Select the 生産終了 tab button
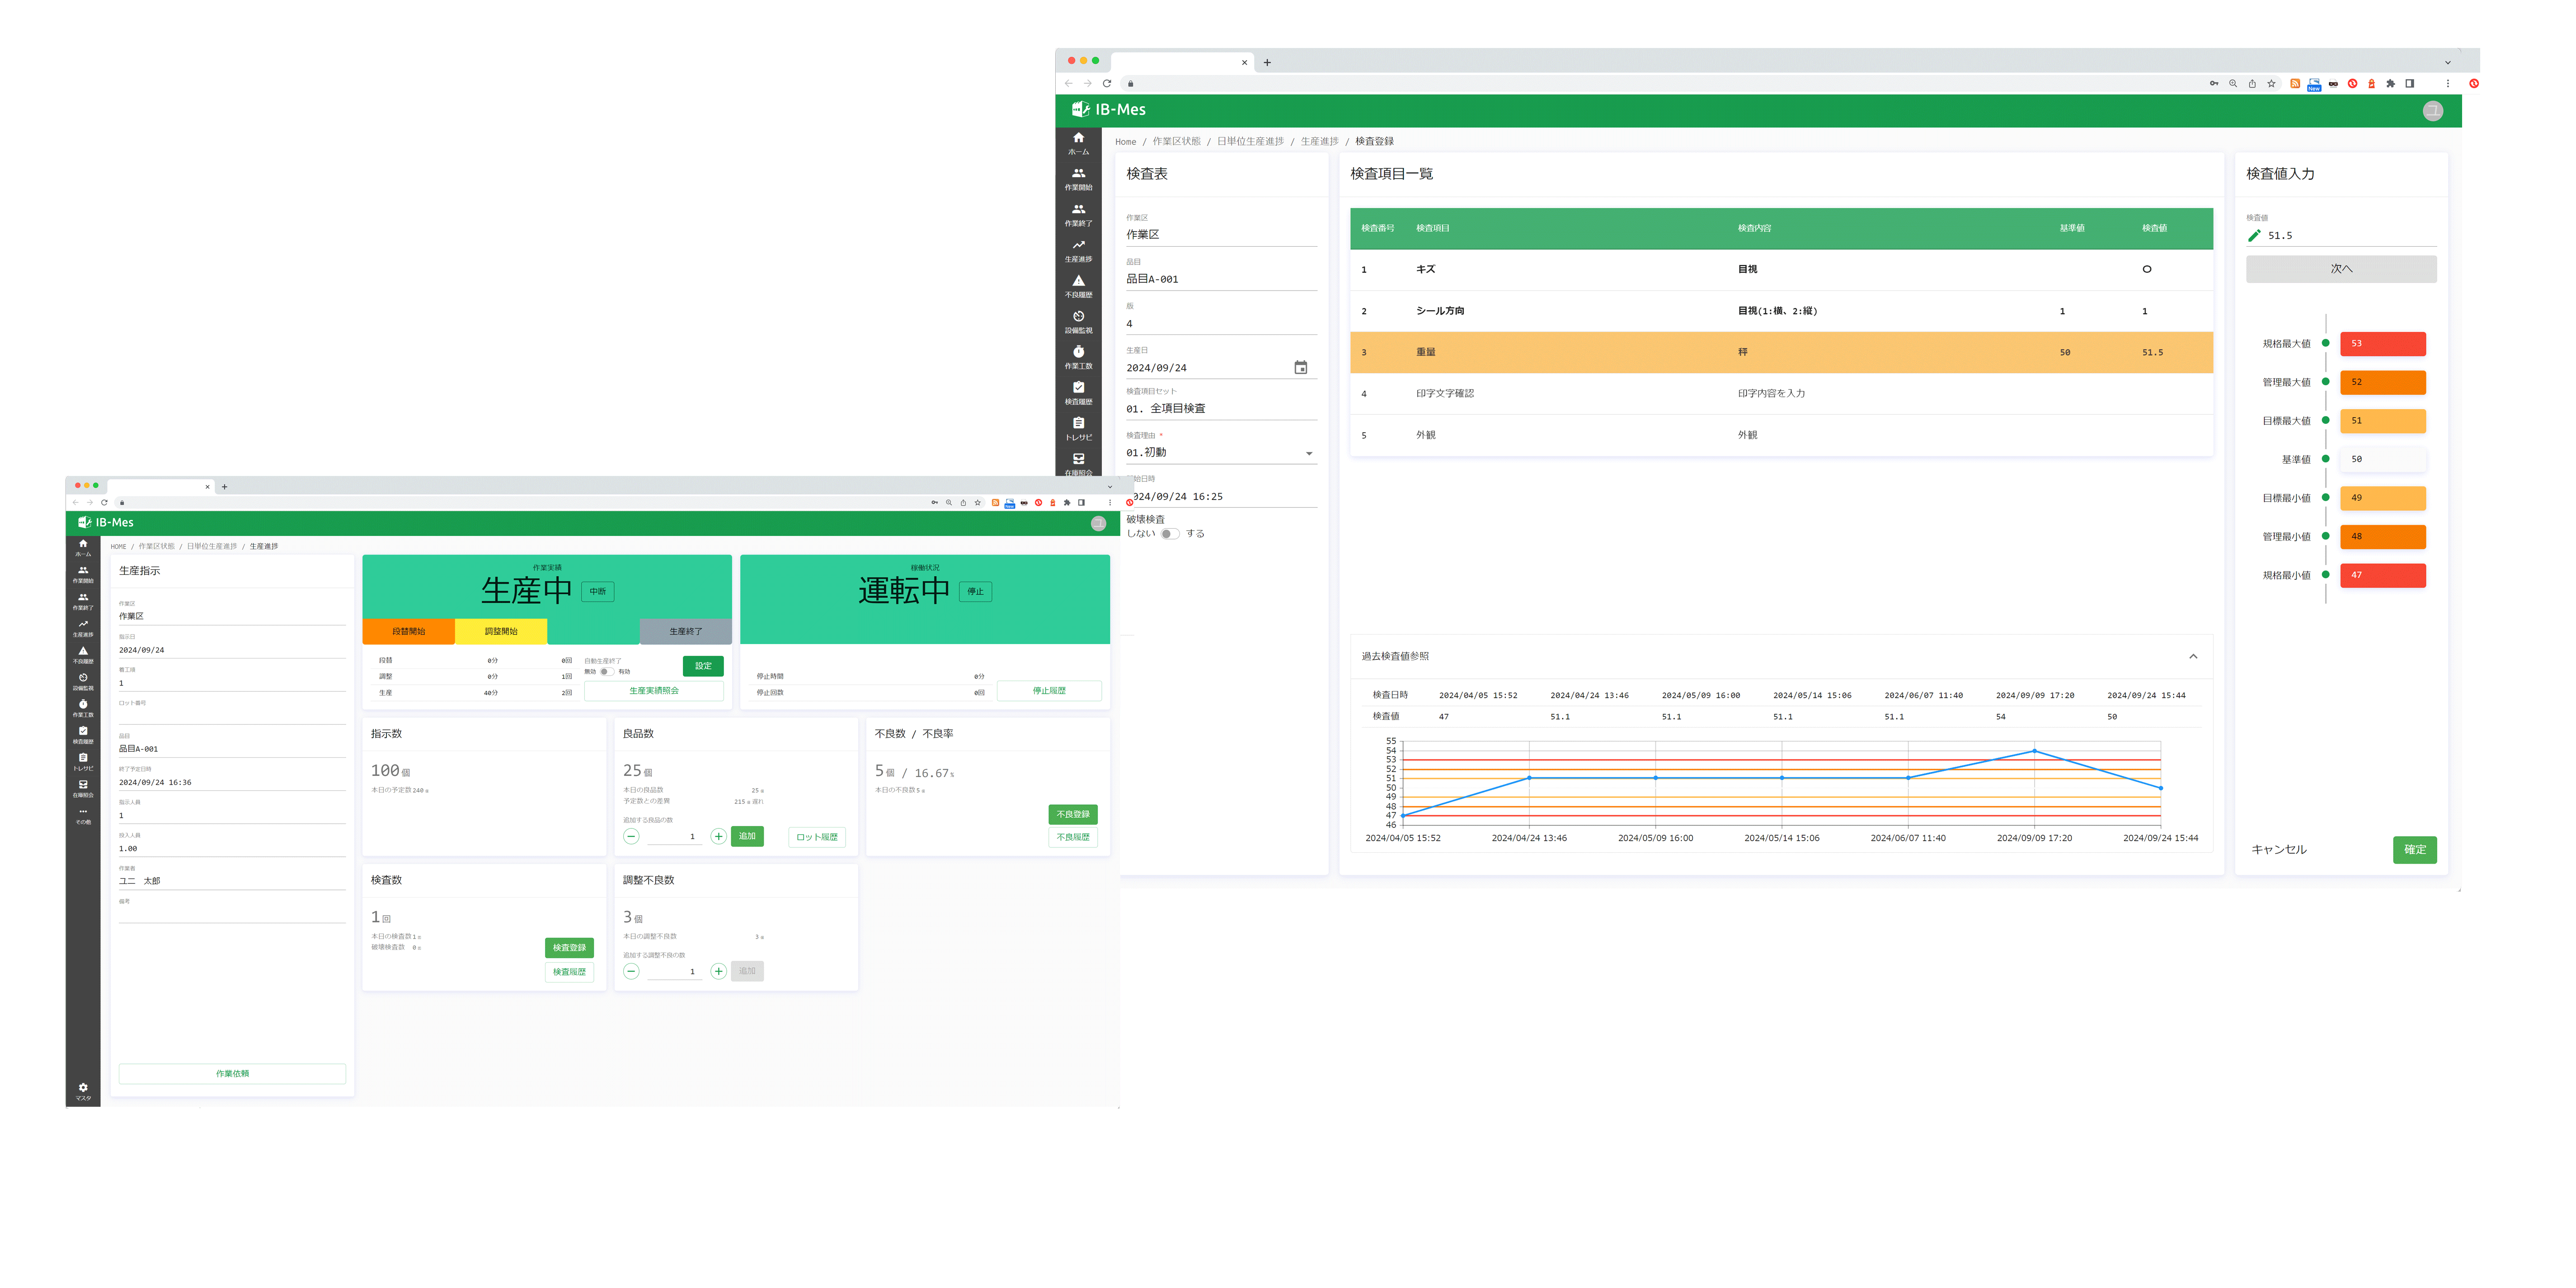 coord(685,632)
